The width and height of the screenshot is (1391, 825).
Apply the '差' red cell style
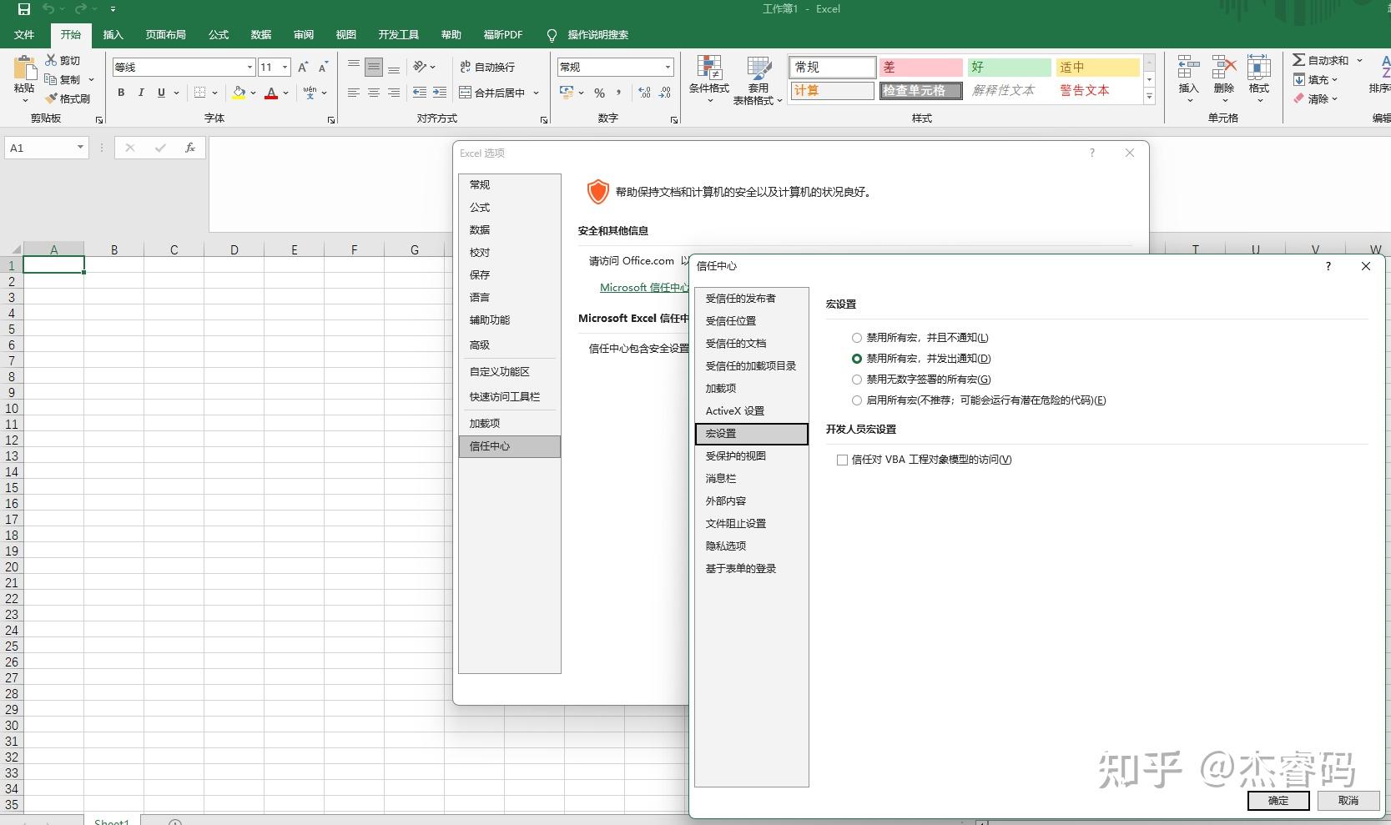(920, 67)
